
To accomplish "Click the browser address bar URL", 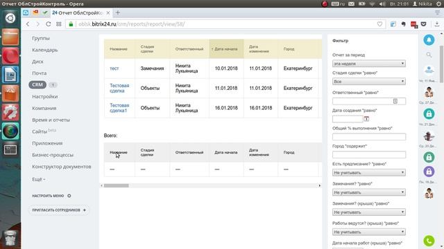I will [131, 24].
